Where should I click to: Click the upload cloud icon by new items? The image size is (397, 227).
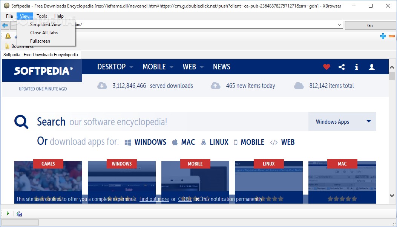(x=215, y=86)
